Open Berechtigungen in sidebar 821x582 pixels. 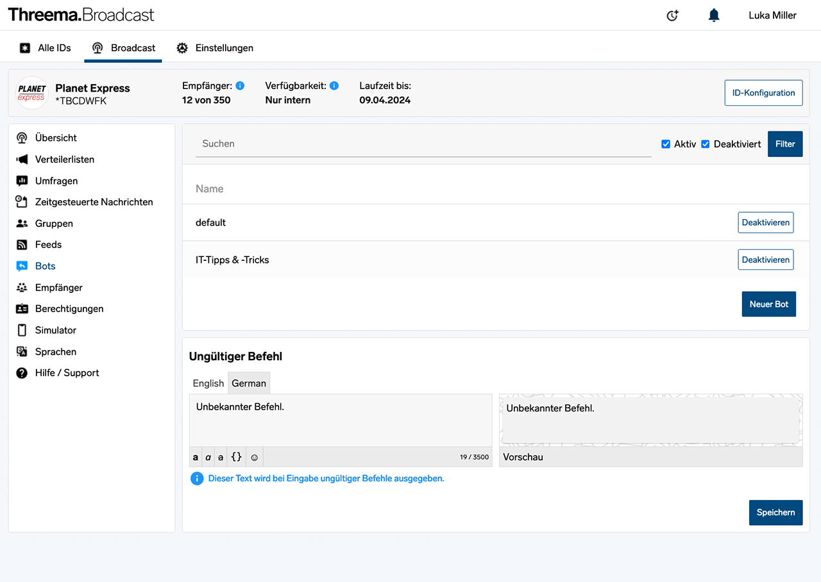pos(69,309)
